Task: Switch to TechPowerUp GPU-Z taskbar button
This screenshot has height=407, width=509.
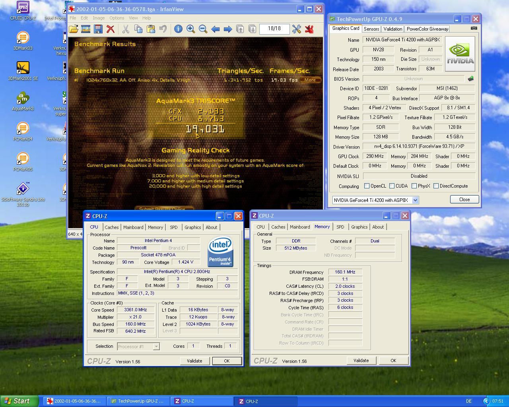Action: point(138,401)
